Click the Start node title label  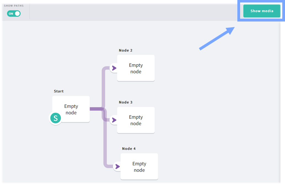point(59,91)
